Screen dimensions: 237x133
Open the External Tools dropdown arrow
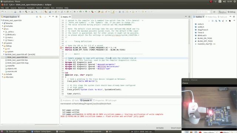pyautogui.click(x=95, y=11)
